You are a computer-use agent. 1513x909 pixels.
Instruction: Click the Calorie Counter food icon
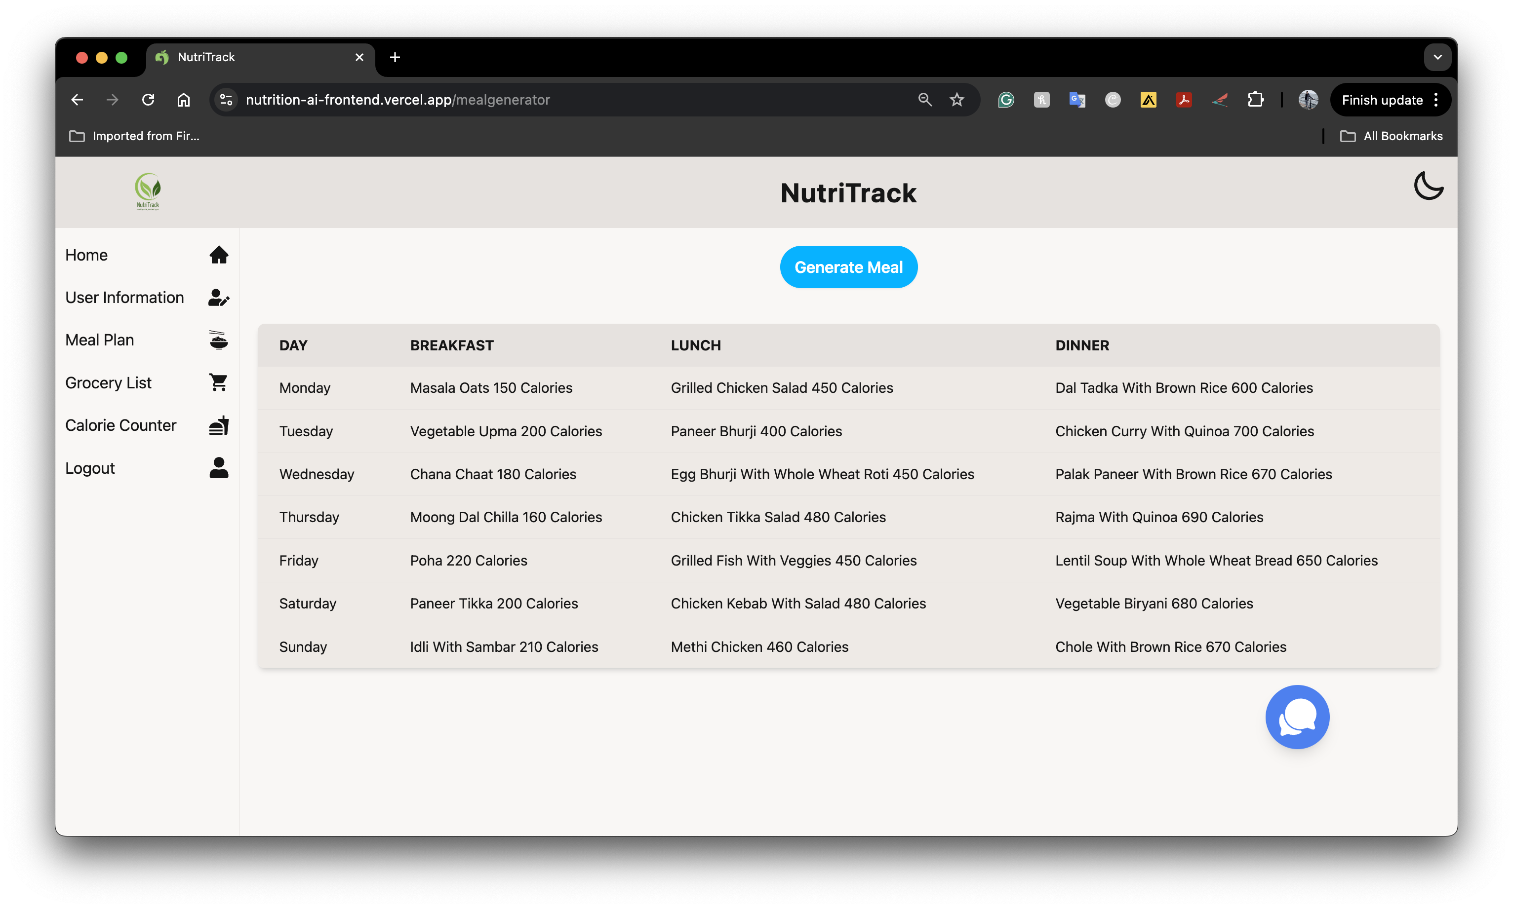click(219, 425)
